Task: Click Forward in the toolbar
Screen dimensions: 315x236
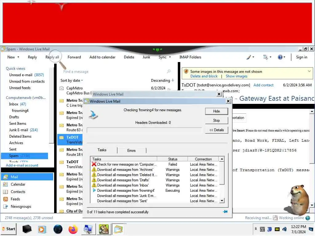Action: [74, 57]
